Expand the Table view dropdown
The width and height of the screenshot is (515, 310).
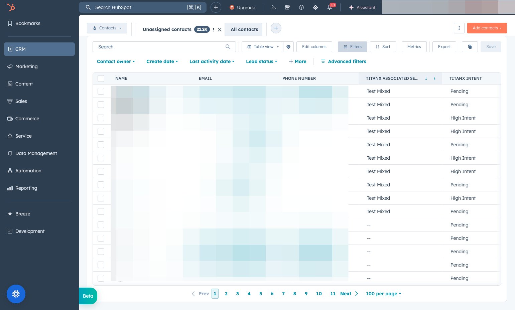click(x=263, y=47)
